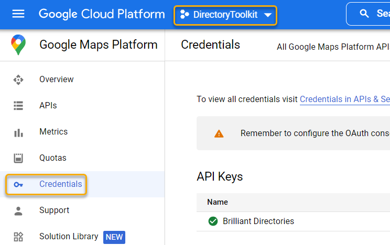Click the Credentials page heading

pos(210,44)
